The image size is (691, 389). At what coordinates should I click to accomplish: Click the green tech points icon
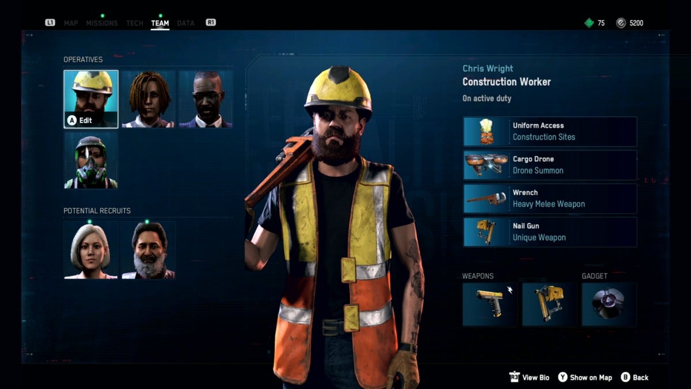pyautogui.click(x=589, y=23)
